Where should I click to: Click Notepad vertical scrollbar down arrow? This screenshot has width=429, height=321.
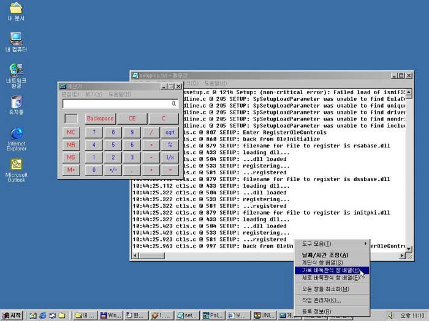coord(409,249)
